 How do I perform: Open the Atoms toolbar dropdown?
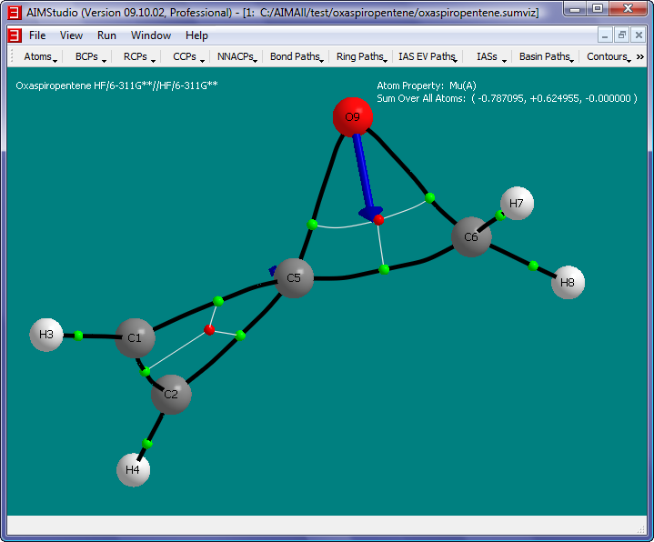pyautogui.click(x=40, y=56)
